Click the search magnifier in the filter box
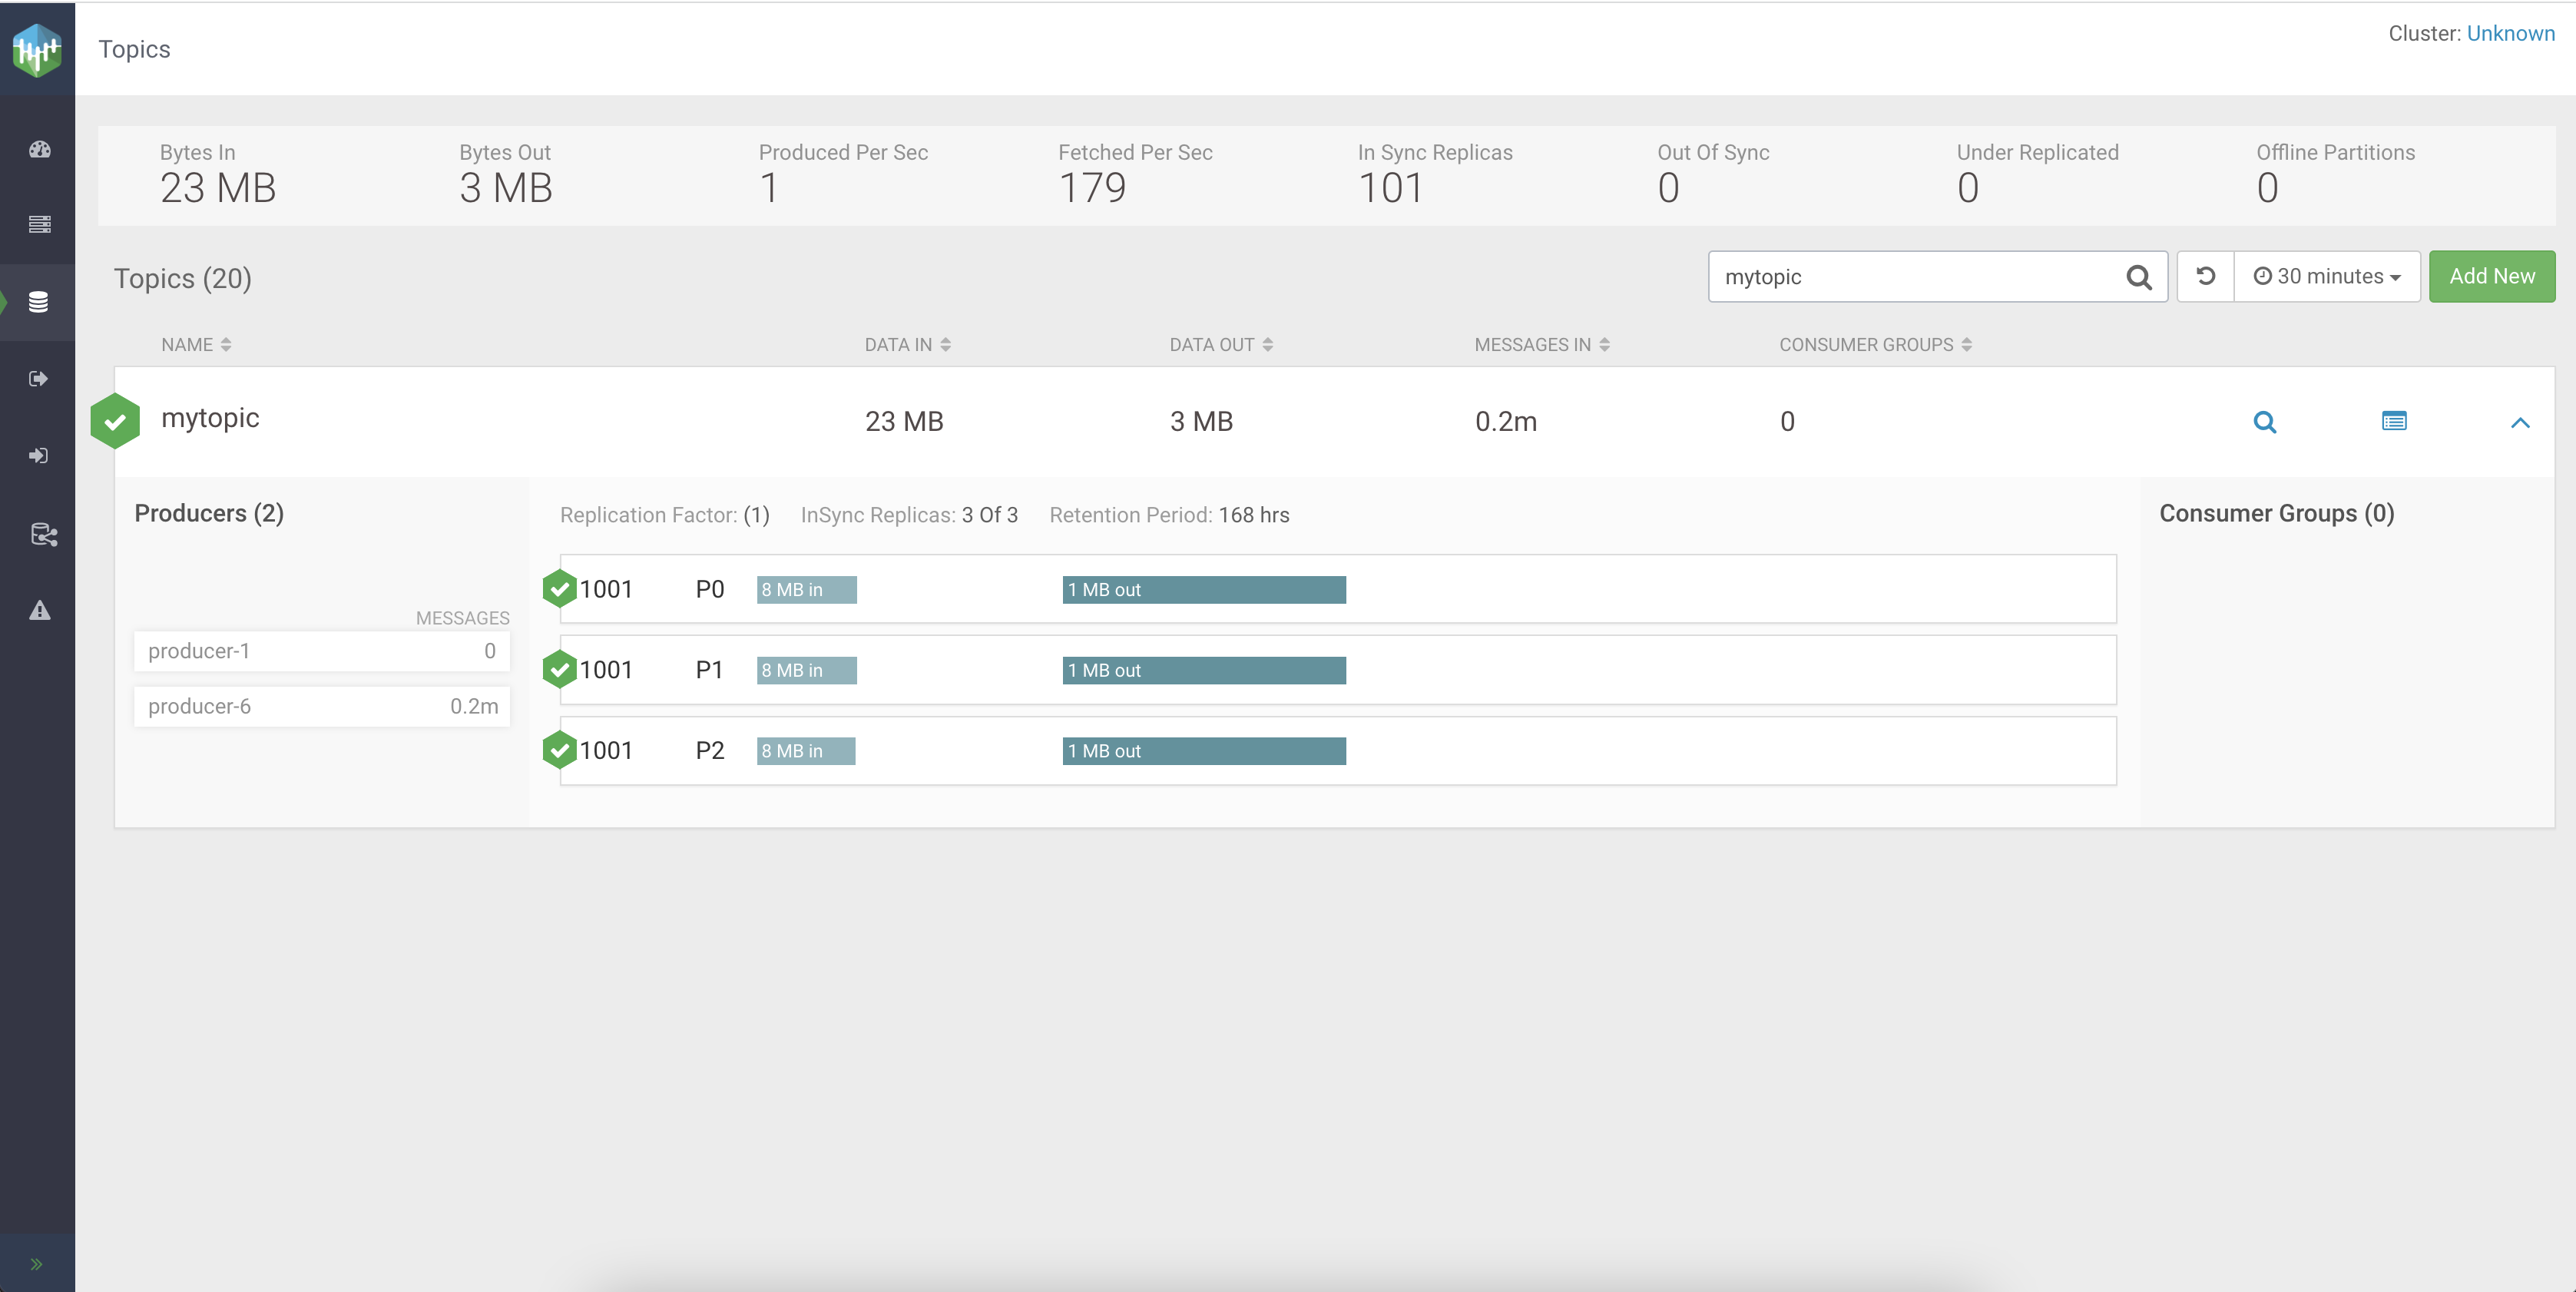The image size is (2576, 1292). (2138, 277)
